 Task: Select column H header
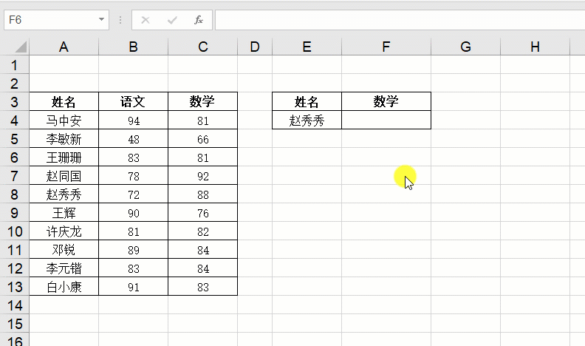(x=535, y=47)
